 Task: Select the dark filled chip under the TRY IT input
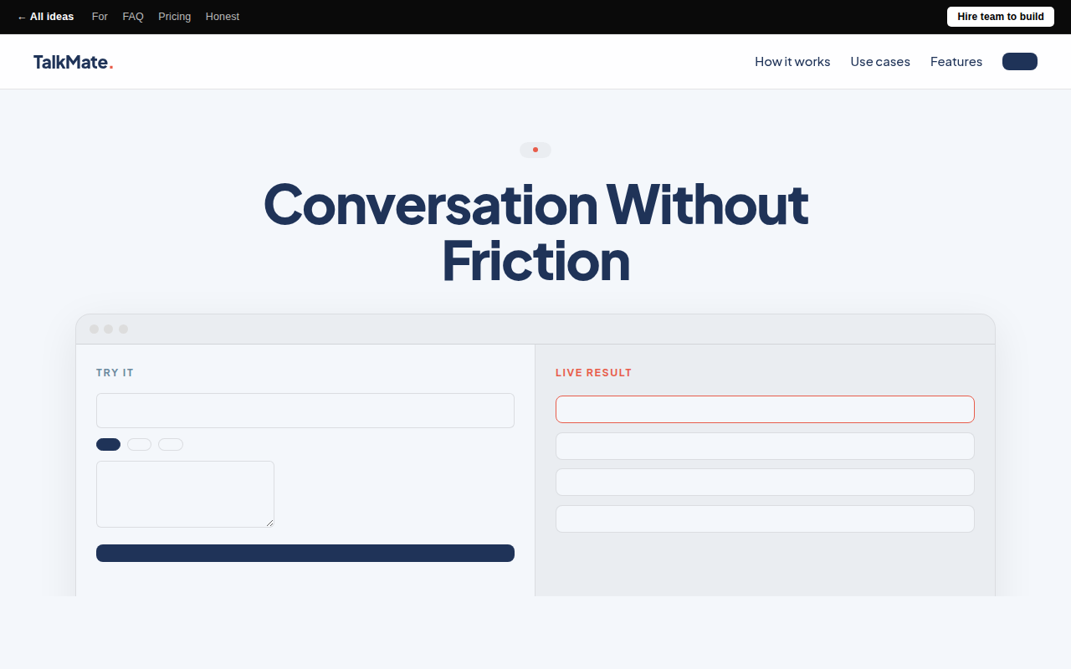coord(109,444)
